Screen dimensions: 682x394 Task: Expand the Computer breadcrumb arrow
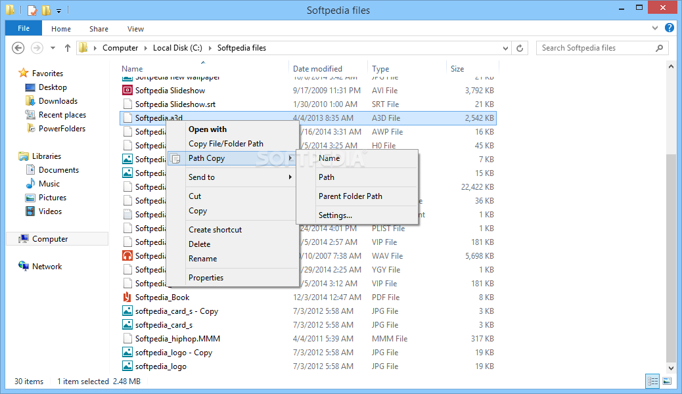[x=146, y=48]
